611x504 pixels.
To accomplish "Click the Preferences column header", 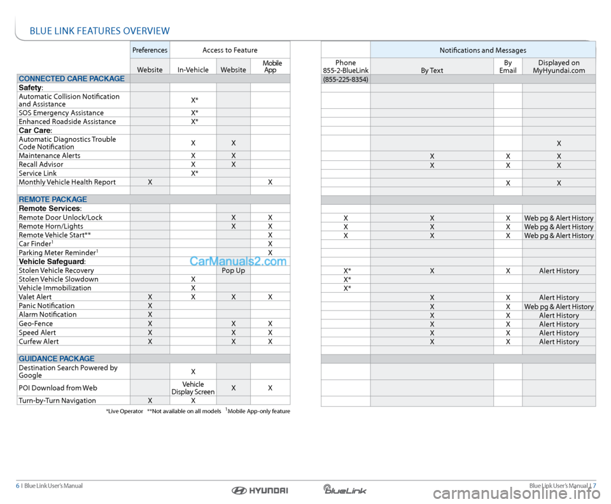I will [x=150, y=50].
